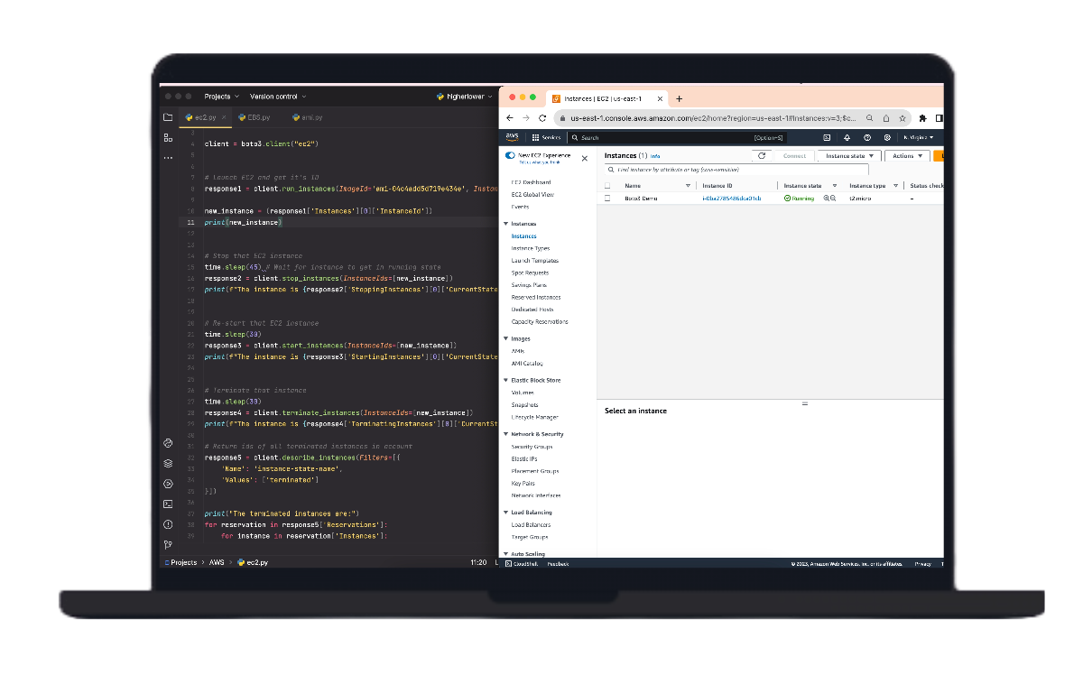
Task: Bookmark this page with the star icon
Action: [902, 118]
